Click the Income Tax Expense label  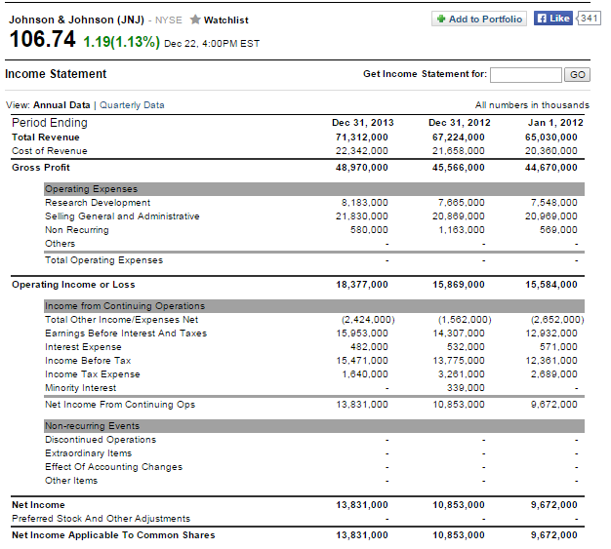tap(93, 374)
